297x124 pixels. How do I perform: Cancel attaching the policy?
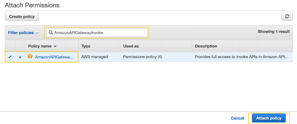point(237,118)
